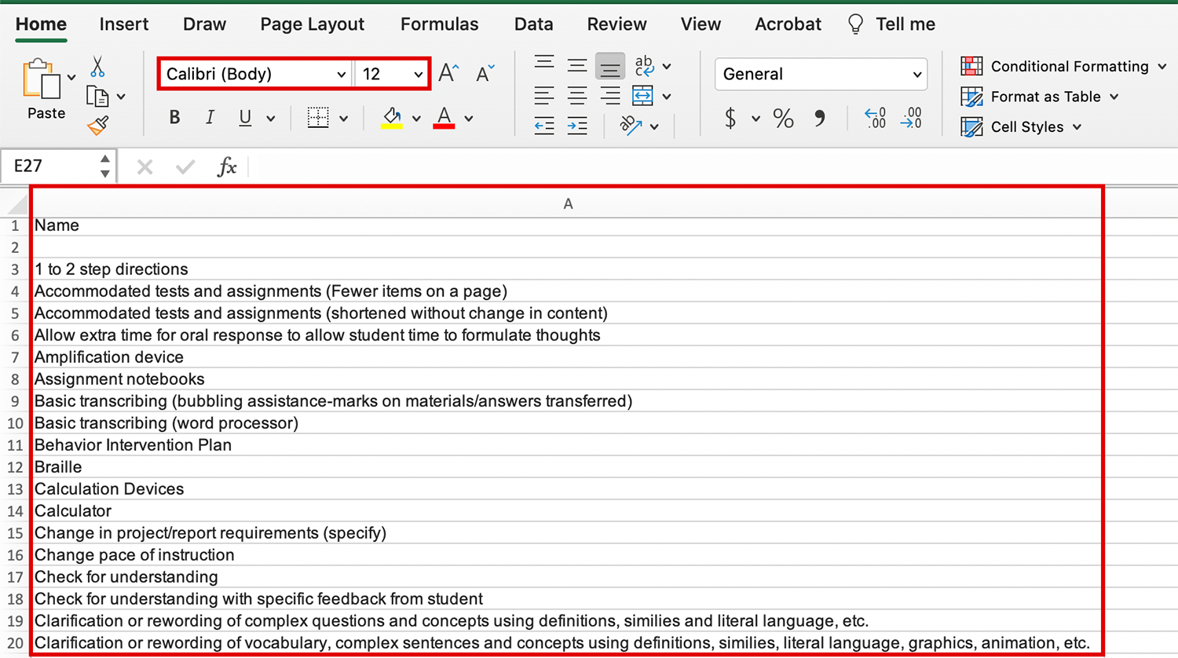The width and height of the screenshot is (1178, 658).
Task: Click the Increase Indent icon
Action: [577, 126]
